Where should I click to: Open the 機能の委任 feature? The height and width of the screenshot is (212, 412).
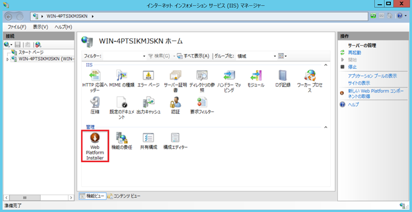point(122,141)
